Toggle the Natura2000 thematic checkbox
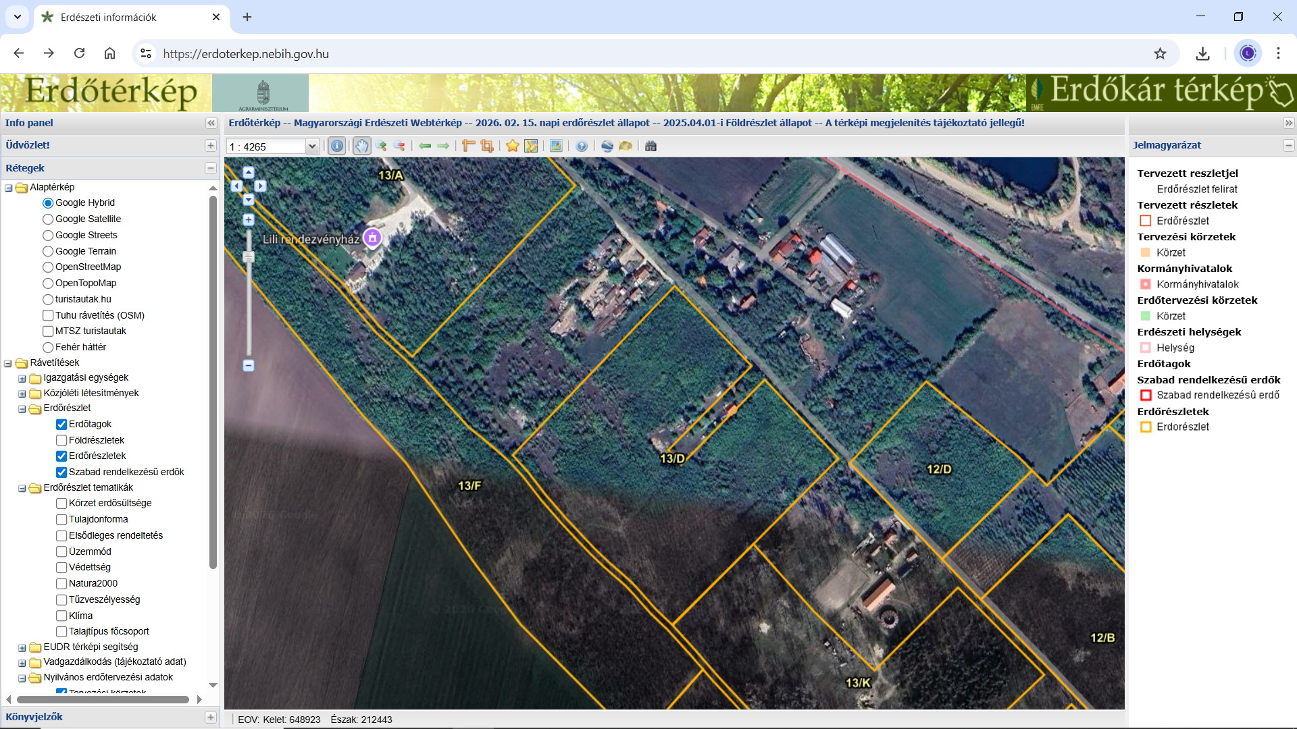 click(61, 583)
